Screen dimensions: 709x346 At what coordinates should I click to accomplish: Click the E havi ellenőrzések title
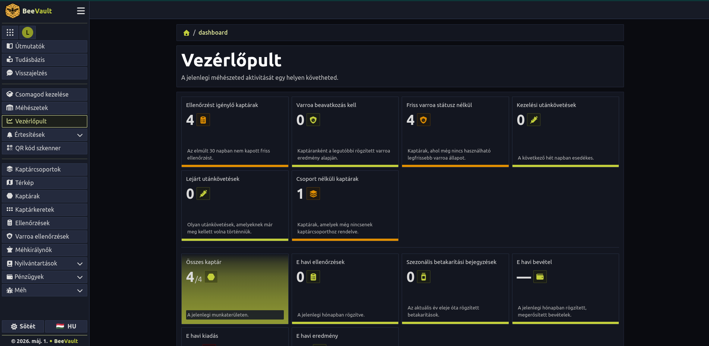320,262
